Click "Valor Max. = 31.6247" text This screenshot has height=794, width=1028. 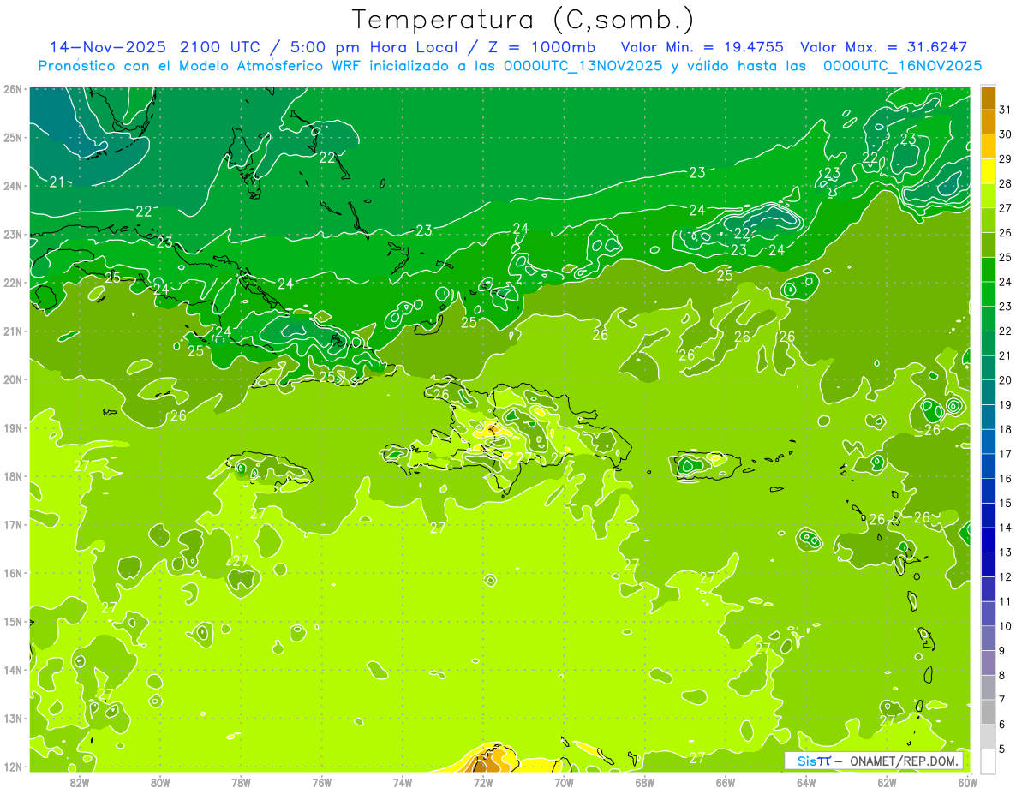883,47
